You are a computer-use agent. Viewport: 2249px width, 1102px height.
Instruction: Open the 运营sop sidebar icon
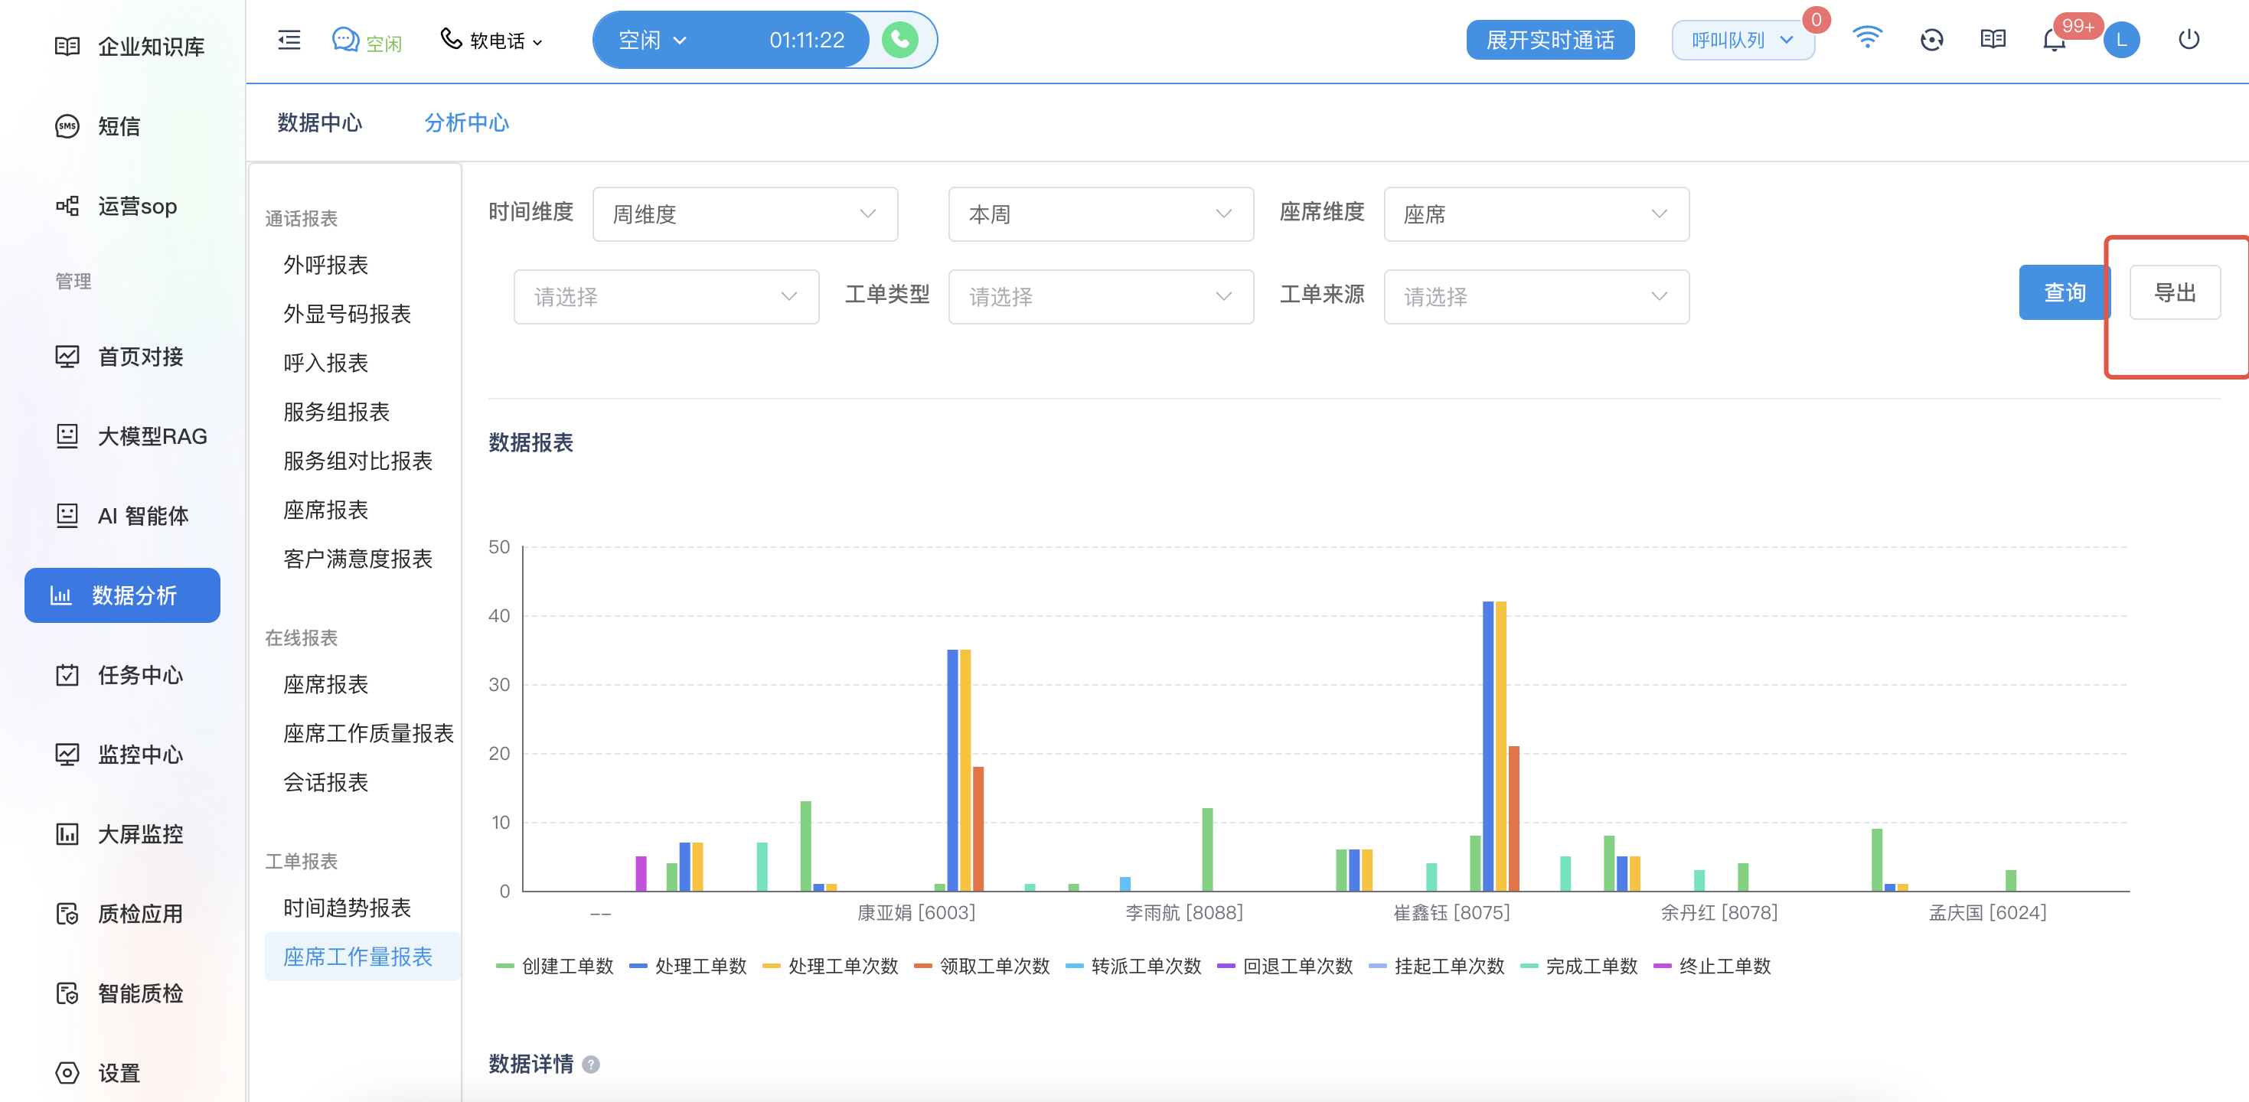click(x=67, y=206)
